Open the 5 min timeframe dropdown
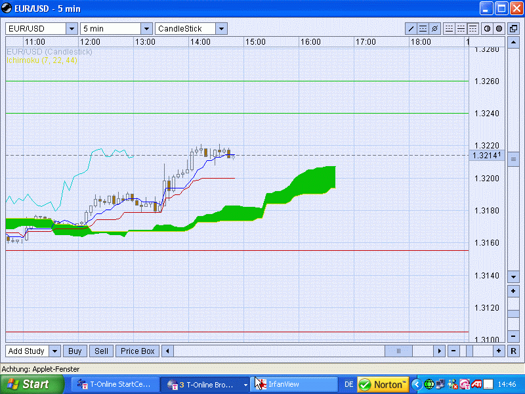The width and height of the screenshot is (525, 394). (146, 29)
